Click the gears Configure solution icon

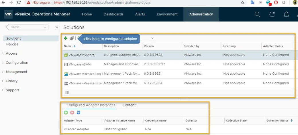click(x=72, y=38)
